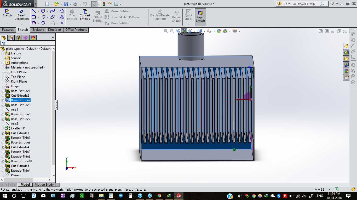Click the Smart Dimension tool
The image size is (357, 200).
[21, 15]
